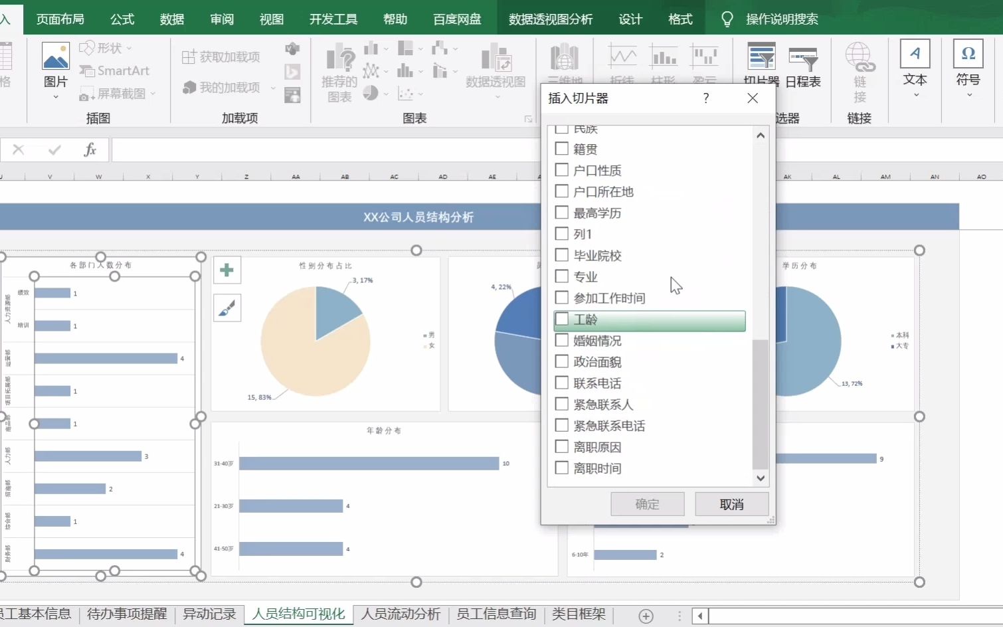Click the 折线 sparkline icon
The width and height of the screenshot is (1003, 627).
[622, 56]
